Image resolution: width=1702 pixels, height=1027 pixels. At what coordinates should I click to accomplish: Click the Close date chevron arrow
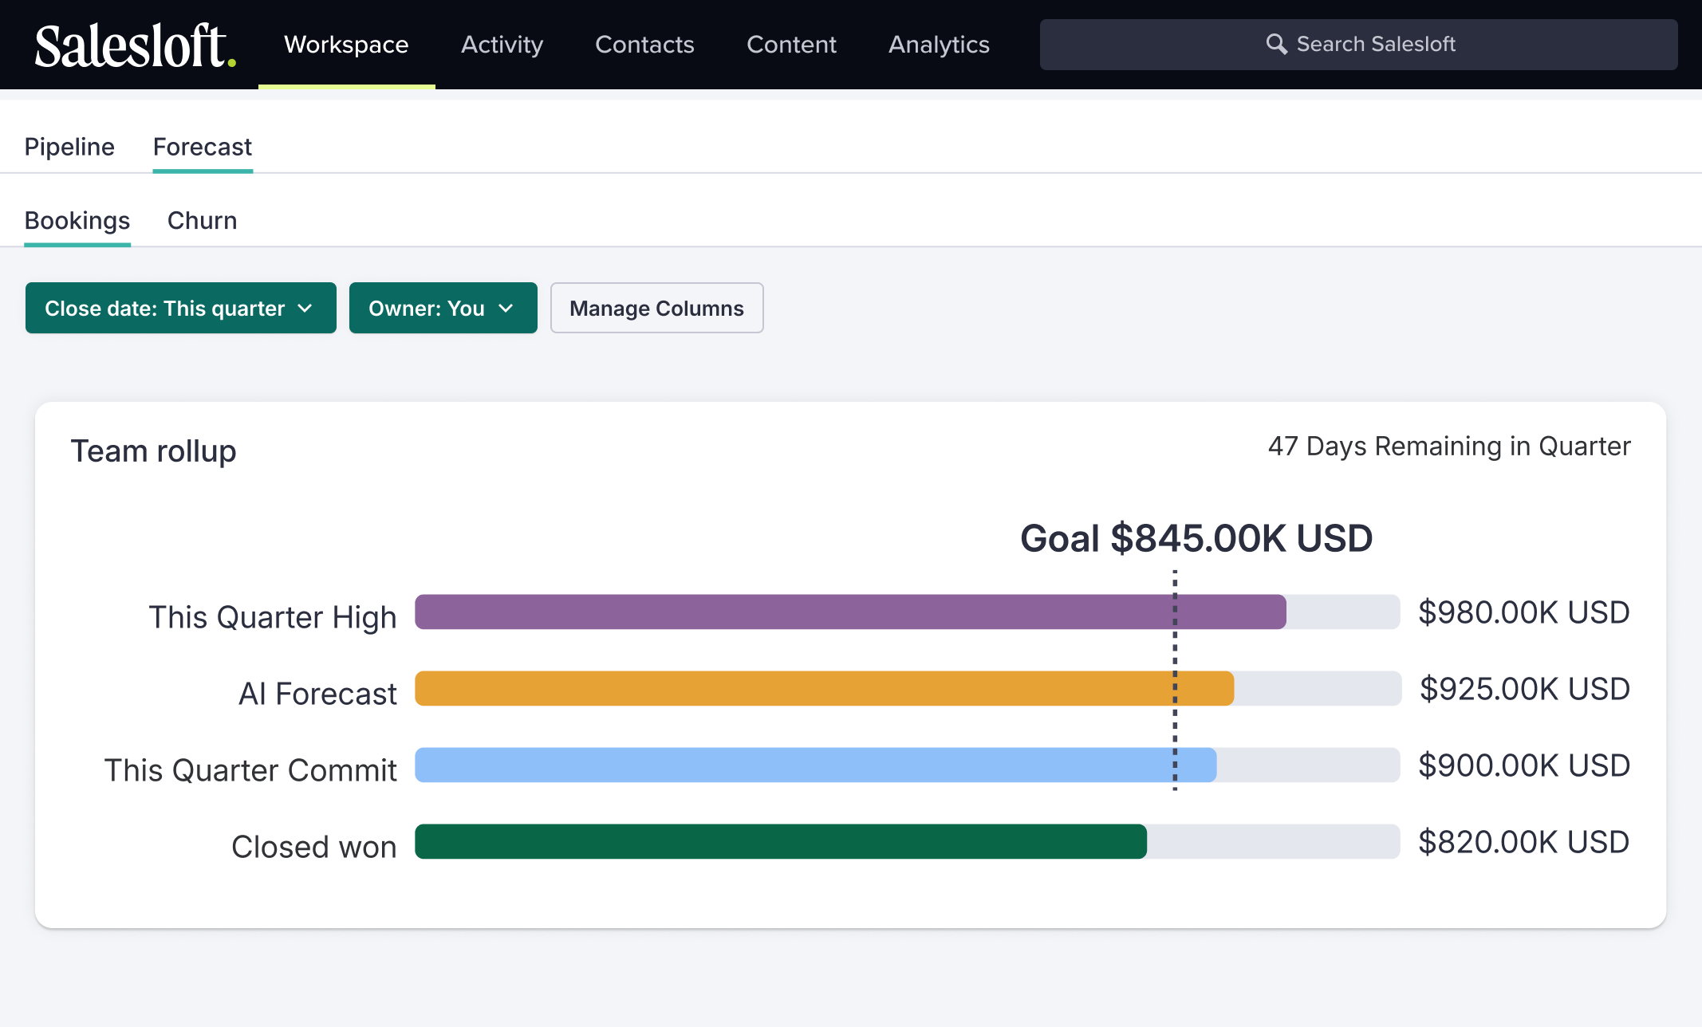305,309
